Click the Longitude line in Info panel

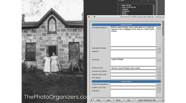(x=126, y=11)
